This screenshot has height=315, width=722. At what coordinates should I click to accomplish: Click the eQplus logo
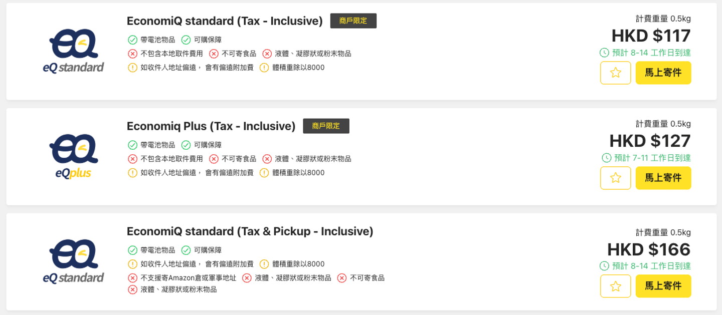click(73, 156)
